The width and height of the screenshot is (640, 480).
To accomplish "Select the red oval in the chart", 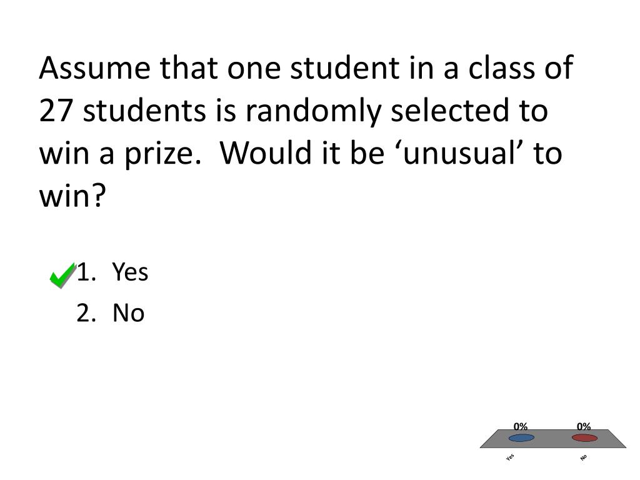I will pos(584,438).
